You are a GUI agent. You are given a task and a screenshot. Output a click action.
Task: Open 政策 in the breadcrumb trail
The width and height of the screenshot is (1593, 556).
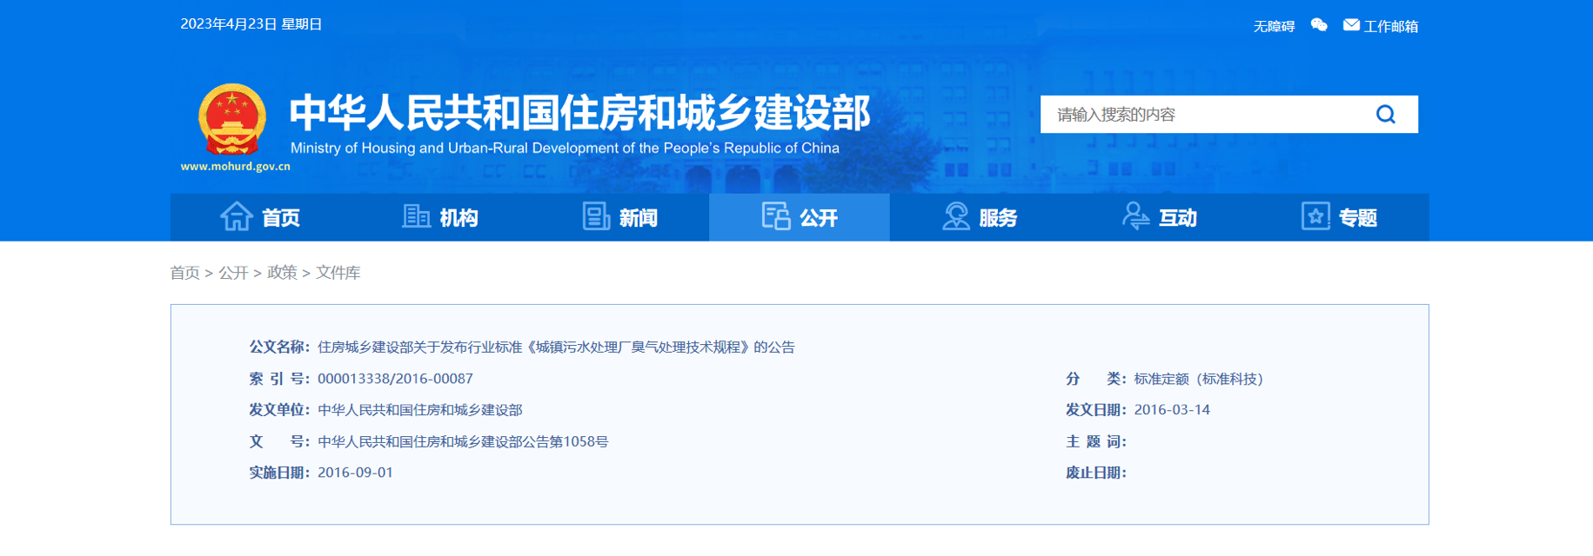point(282,273)
